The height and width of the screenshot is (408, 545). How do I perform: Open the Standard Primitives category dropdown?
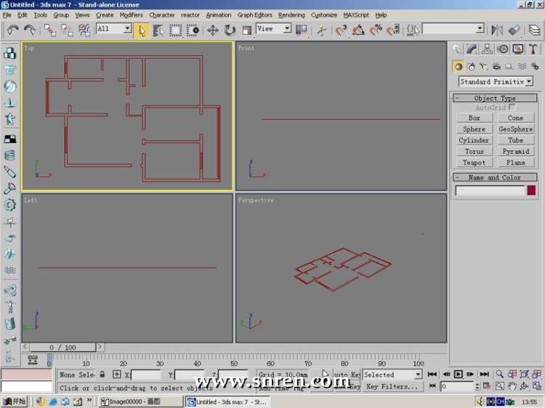(x=528, y=82)
